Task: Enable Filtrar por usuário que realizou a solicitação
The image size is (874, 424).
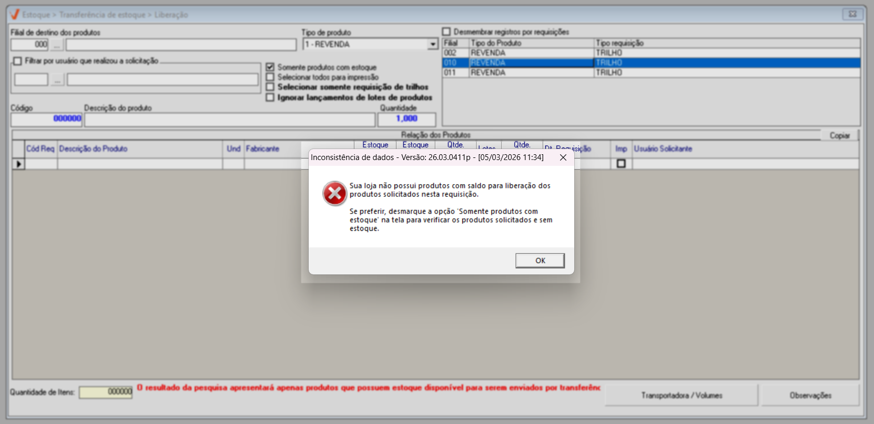Action: [x=18, y=61]
